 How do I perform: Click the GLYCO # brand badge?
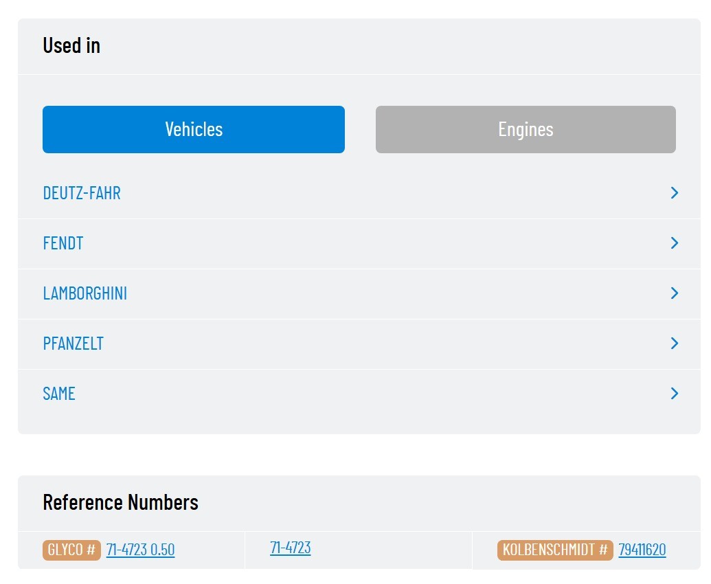[x=71, y=550]
